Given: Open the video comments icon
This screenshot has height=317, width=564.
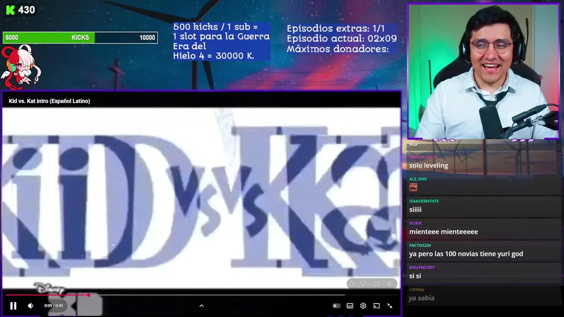Looking at the screenshot, I should coord(376,284).
